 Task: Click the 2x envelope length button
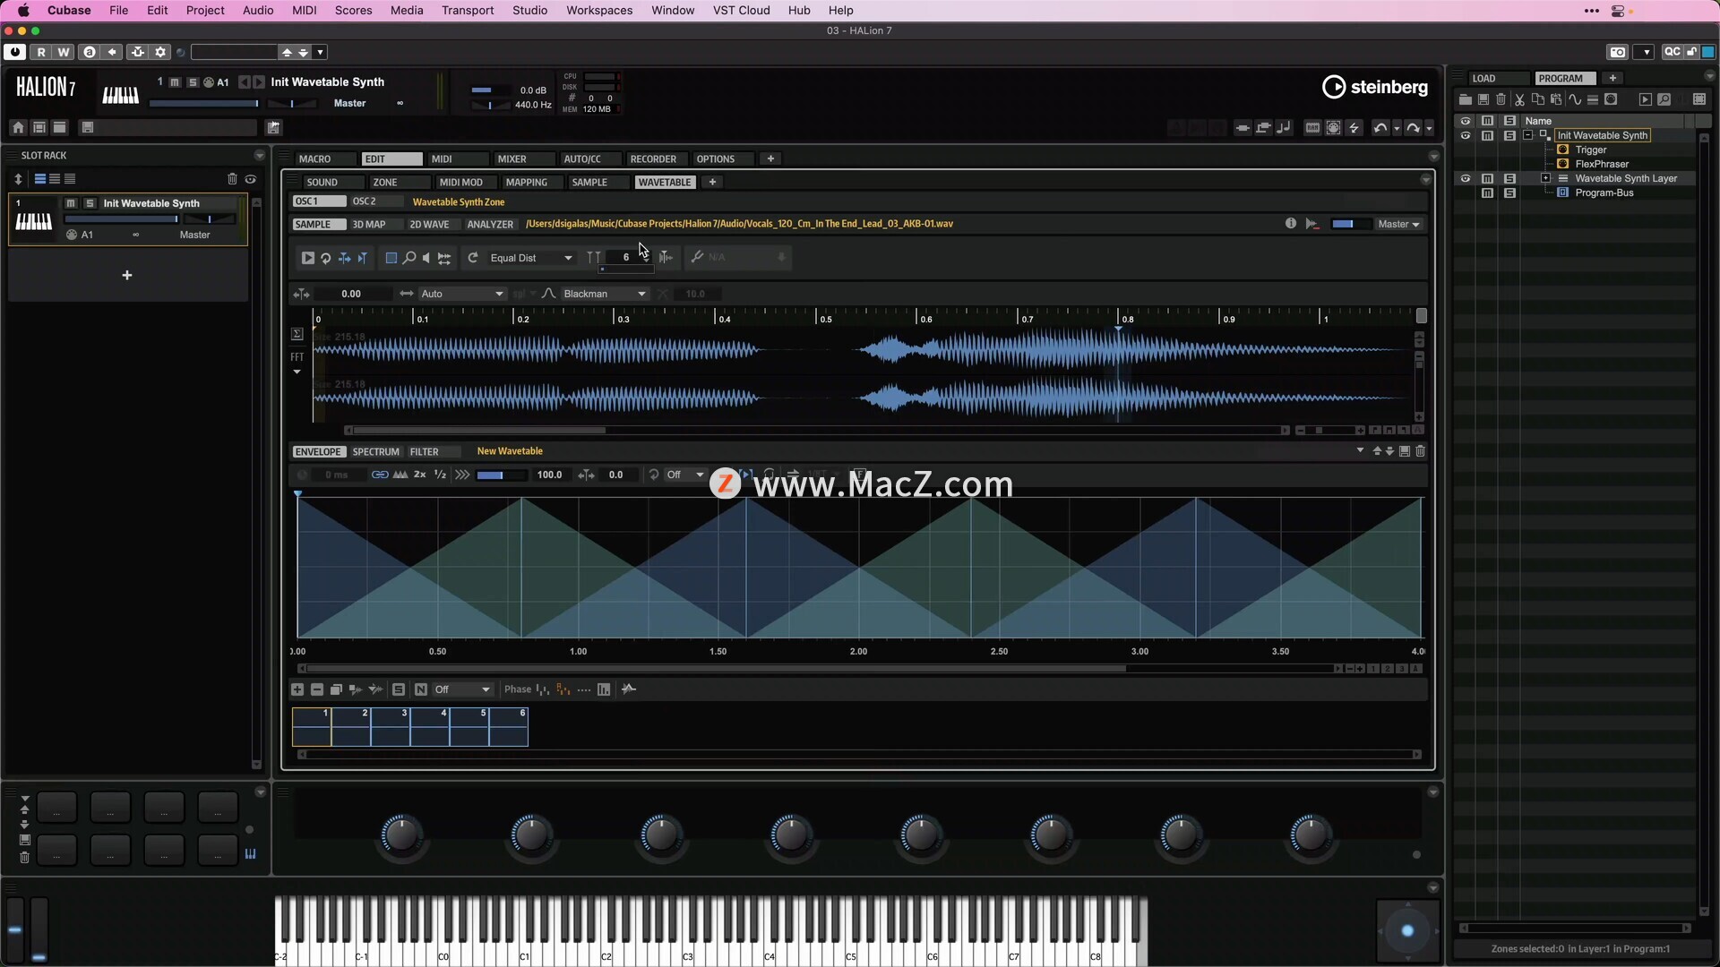click(x=419, y=475)
